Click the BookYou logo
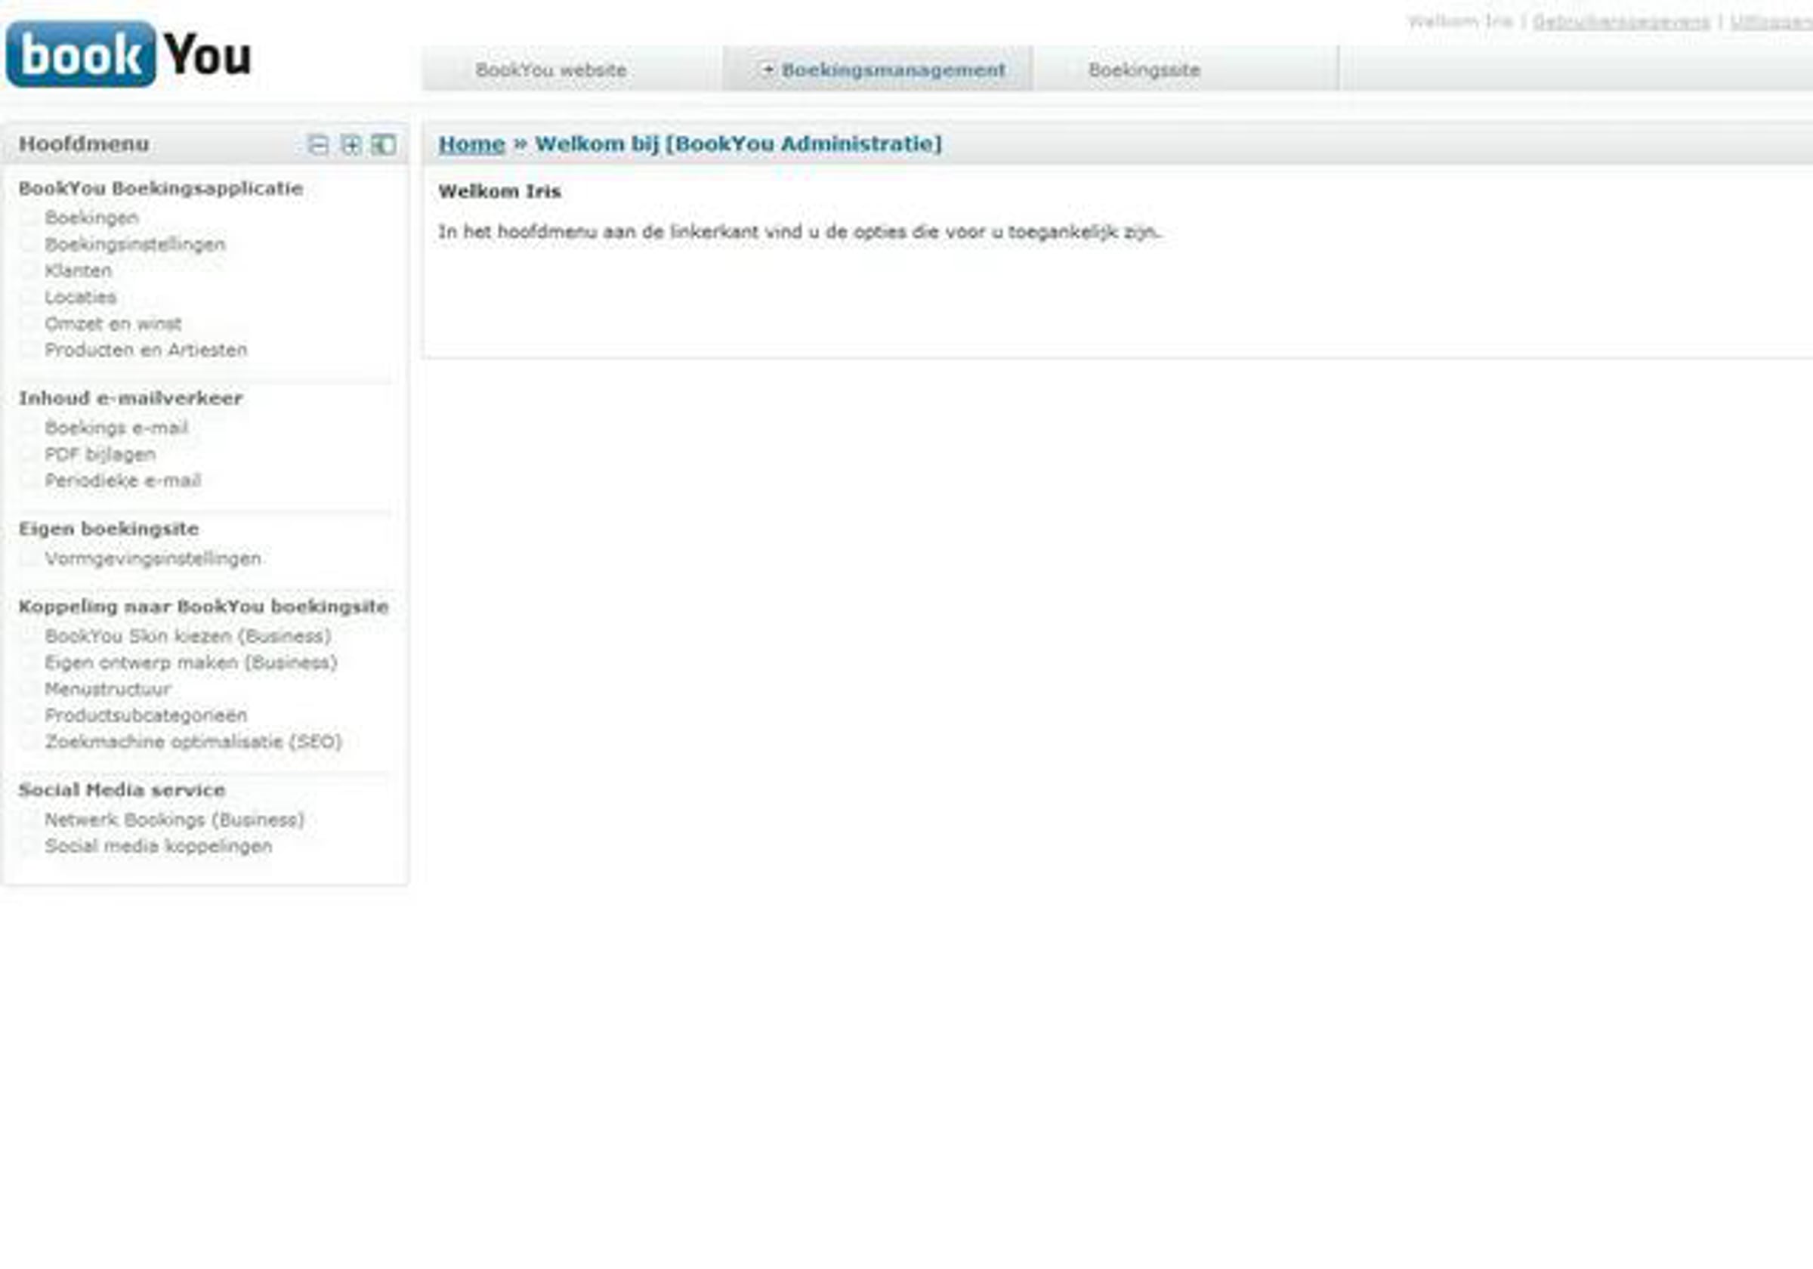The height and width of the screenshot is (1269, 1813). 128,54
